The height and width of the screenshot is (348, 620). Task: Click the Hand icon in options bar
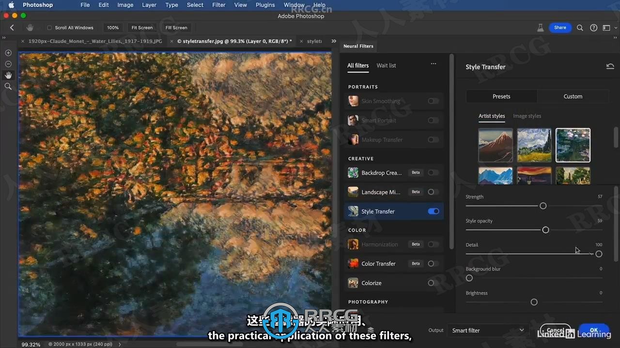point(30,28)
